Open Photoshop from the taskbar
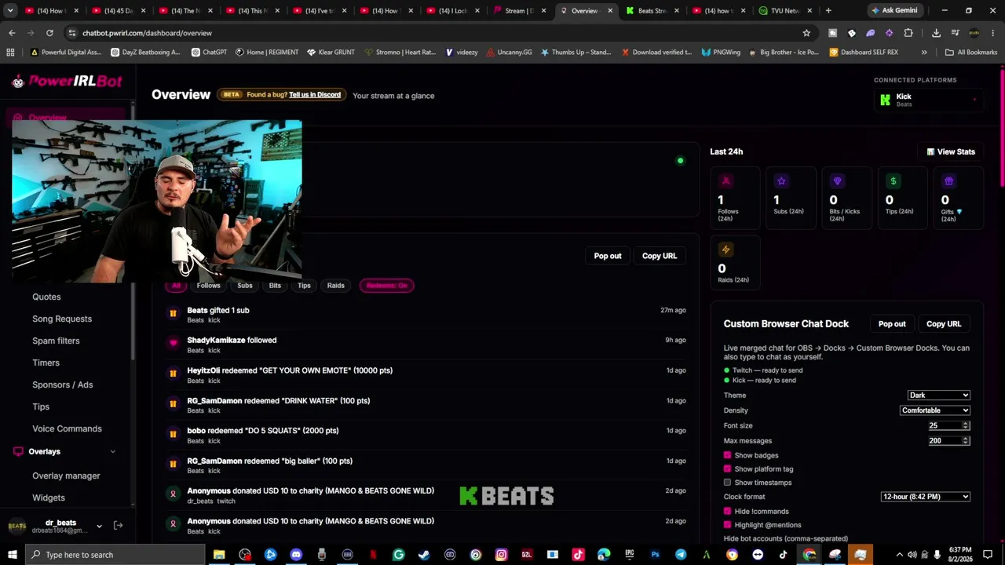Viewport: 1005px width, 565px height. [x=655, y=555]
